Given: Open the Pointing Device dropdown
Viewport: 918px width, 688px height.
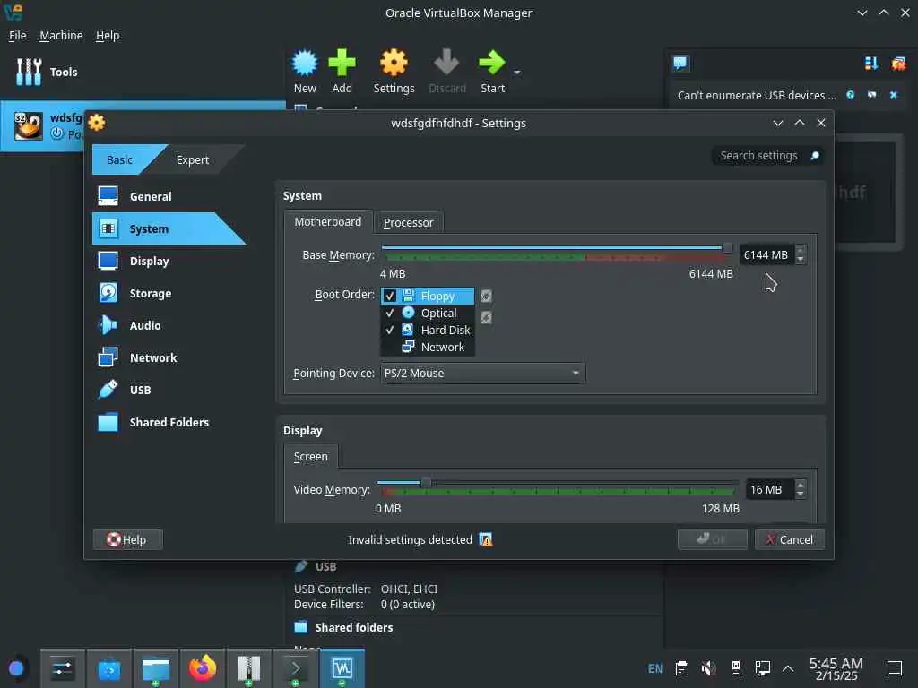Looking at the screenshot, I should click(483, 374).
